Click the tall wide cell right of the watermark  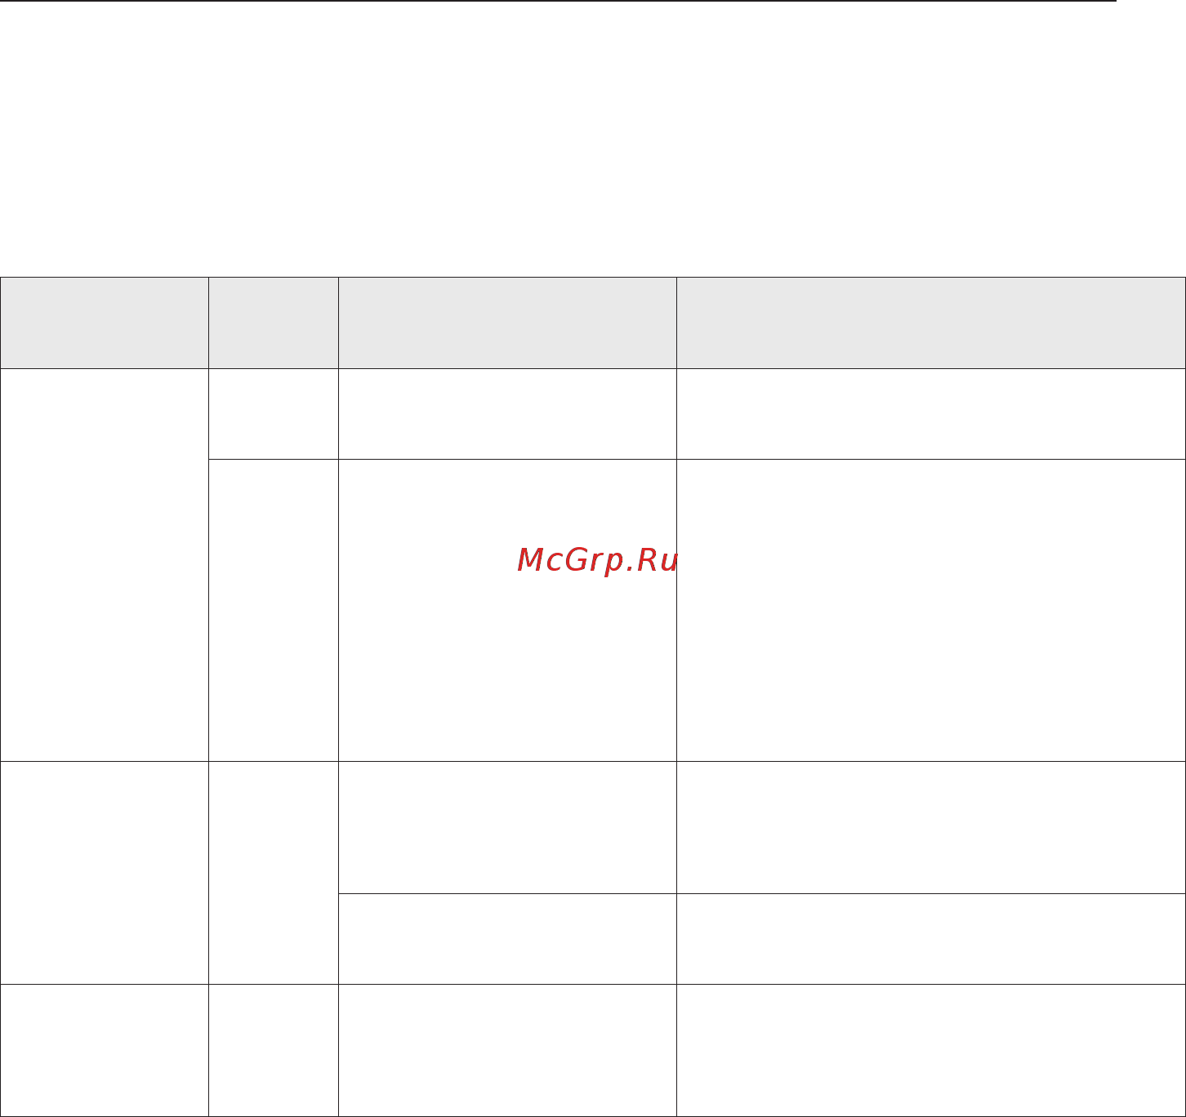click(931, 611)
